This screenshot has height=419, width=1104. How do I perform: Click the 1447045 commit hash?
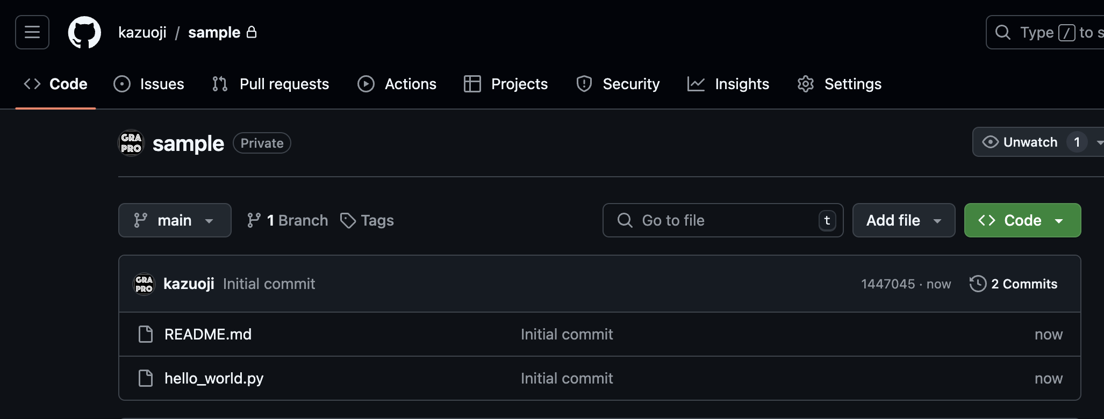coord(887,284)
